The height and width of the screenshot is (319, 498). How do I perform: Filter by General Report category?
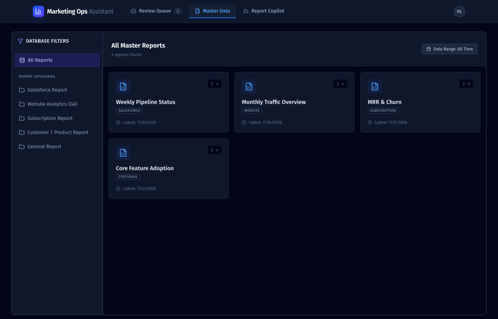point(57,146)
